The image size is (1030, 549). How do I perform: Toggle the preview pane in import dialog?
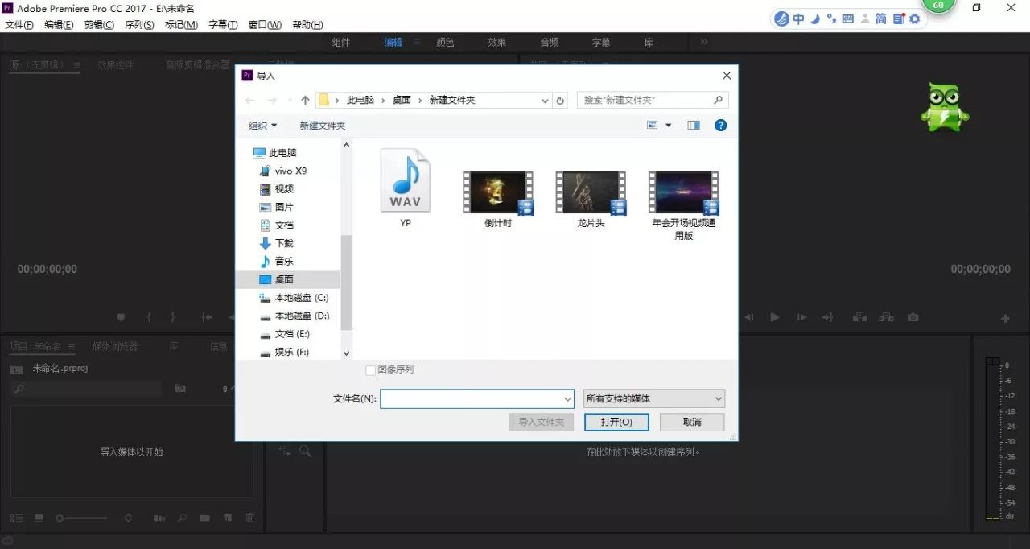coord(694,126)
